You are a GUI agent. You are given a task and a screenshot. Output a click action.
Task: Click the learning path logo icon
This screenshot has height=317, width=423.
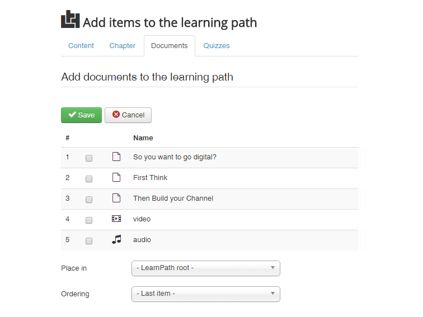tap(70, 20)
